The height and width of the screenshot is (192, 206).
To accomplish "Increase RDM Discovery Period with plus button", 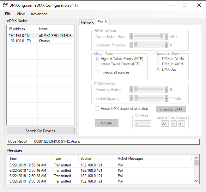I will [166, 90].
